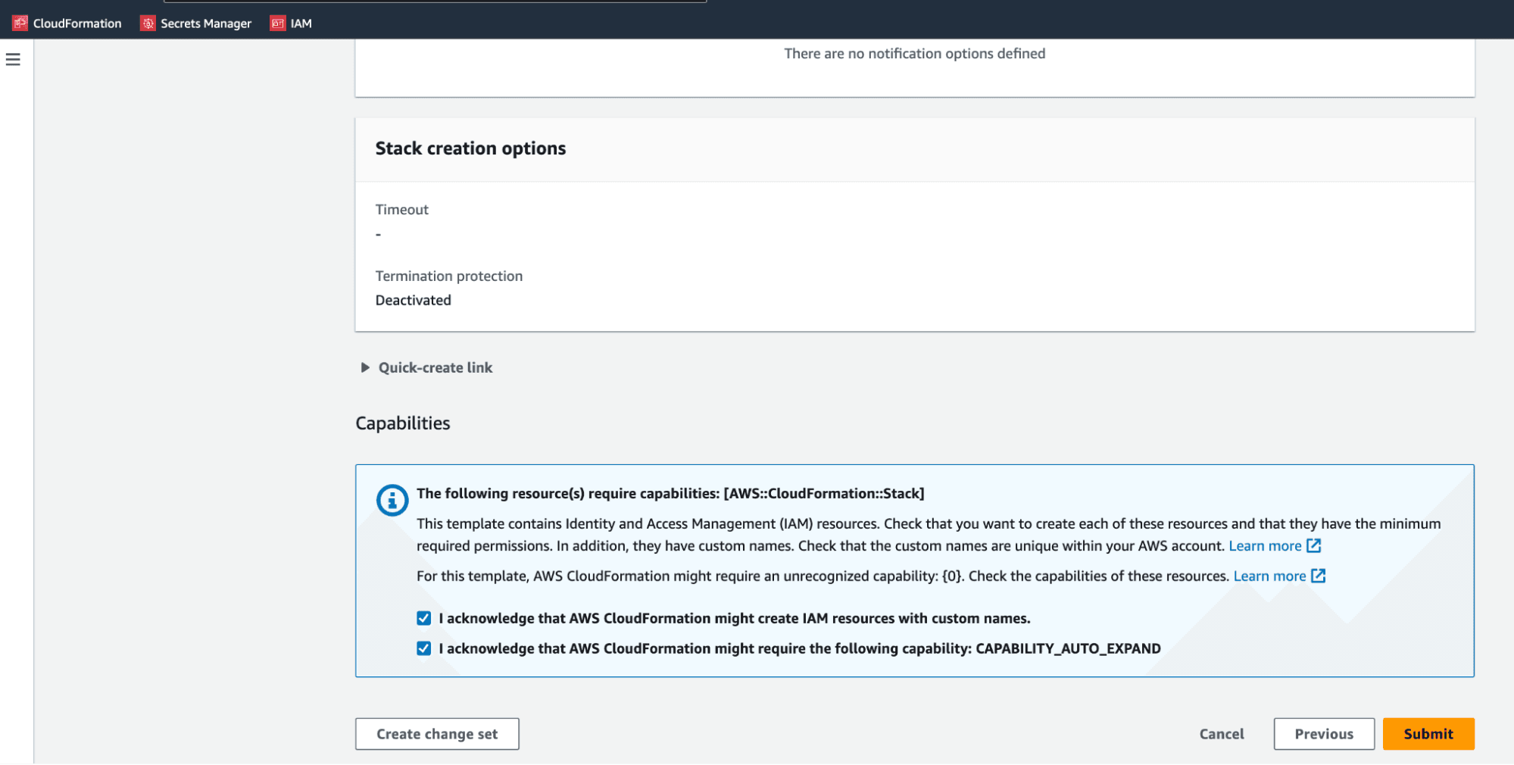Expand the Quick-create link section
1514x765 pixels.
coord(435,367)
